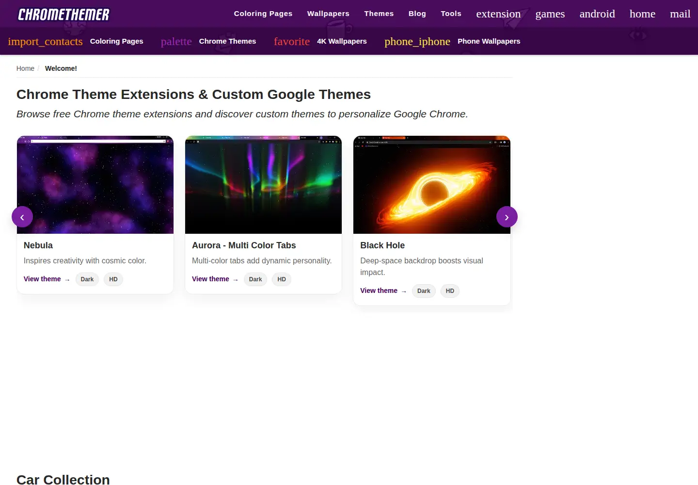Open the Black Hole theme preview image

[x=432, y=185]
